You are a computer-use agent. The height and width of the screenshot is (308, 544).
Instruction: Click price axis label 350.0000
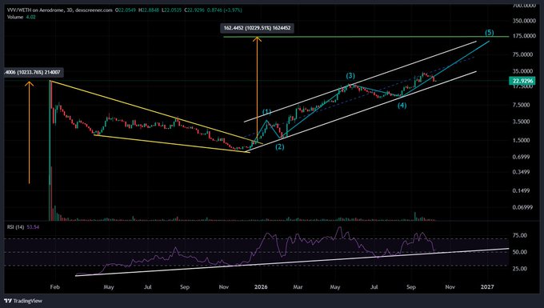click(x=524, y=21)
